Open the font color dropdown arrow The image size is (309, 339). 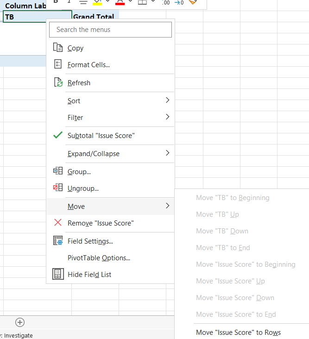(130, 2)
